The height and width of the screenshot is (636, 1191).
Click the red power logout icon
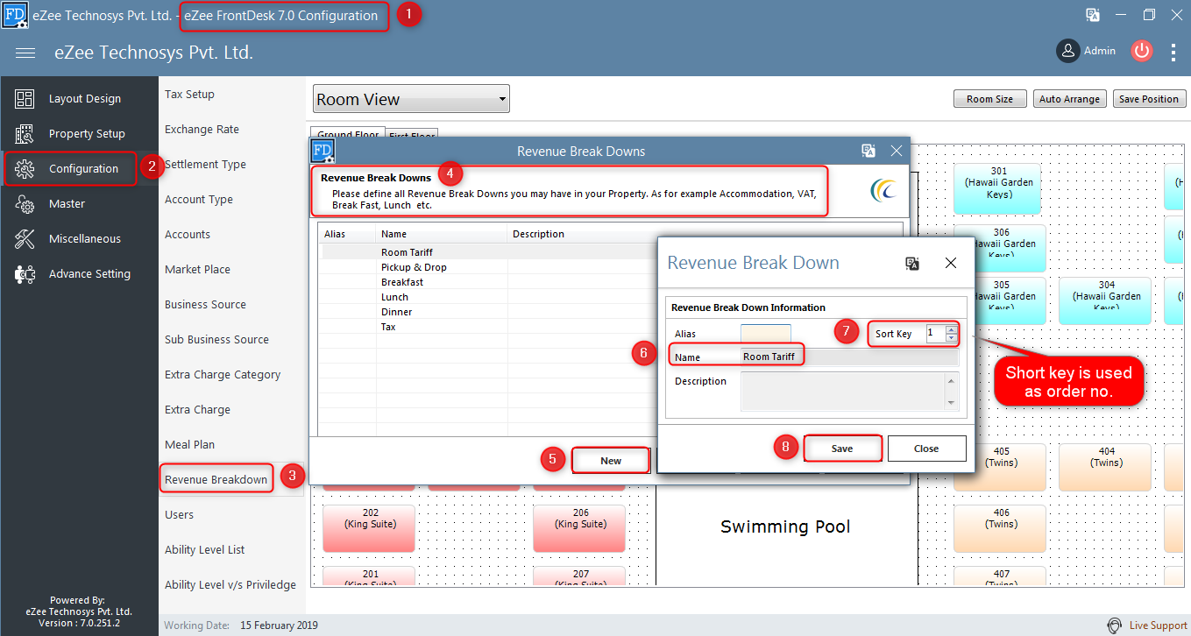(x=1141, y=51)
